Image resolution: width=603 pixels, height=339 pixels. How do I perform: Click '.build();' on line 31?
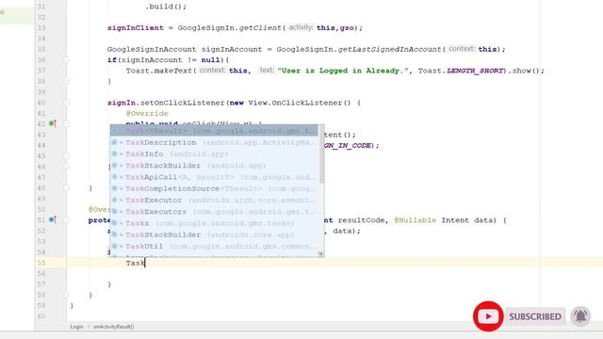pyautogui.click(x=166, y=7)
